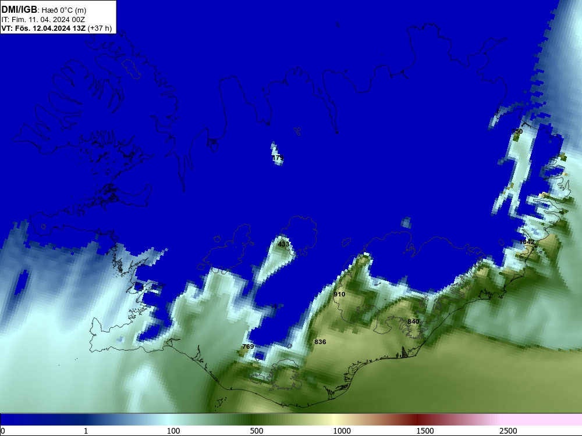Click the map value label '910'

click(339, 294)
